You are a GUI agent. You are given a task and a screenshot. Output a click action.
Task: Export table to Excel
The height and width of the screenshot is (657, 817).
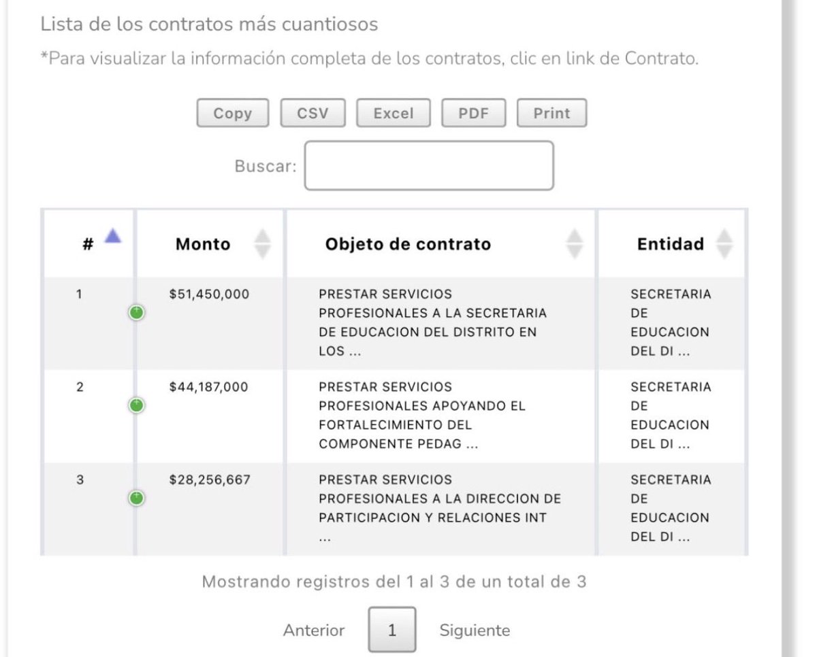(394, 114)
